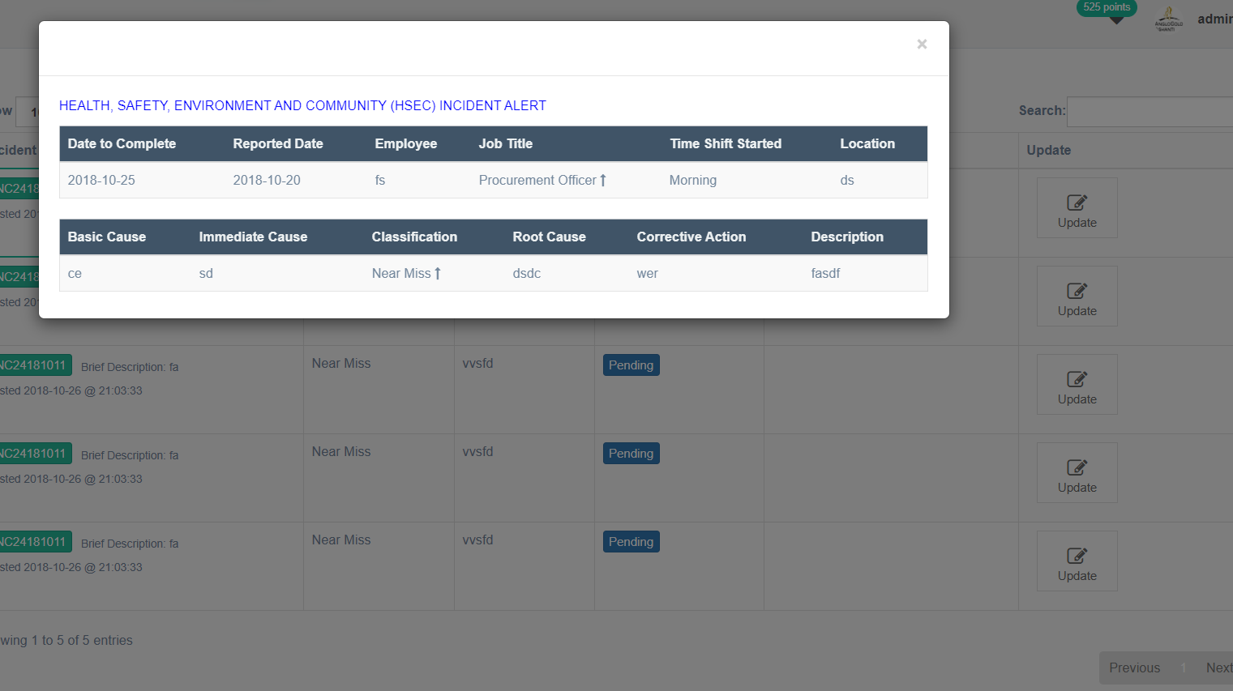The width and height of the screenshot is (1233, 691).
Task: Click the edit icon in the second row's Update button
Action: coord(1077,291)
